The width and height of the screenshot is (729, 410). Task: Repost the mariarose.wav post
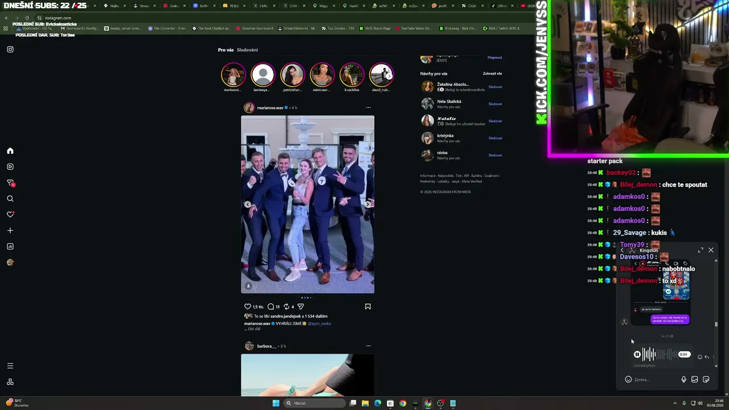pyautogui.click(x=286, y=306)
